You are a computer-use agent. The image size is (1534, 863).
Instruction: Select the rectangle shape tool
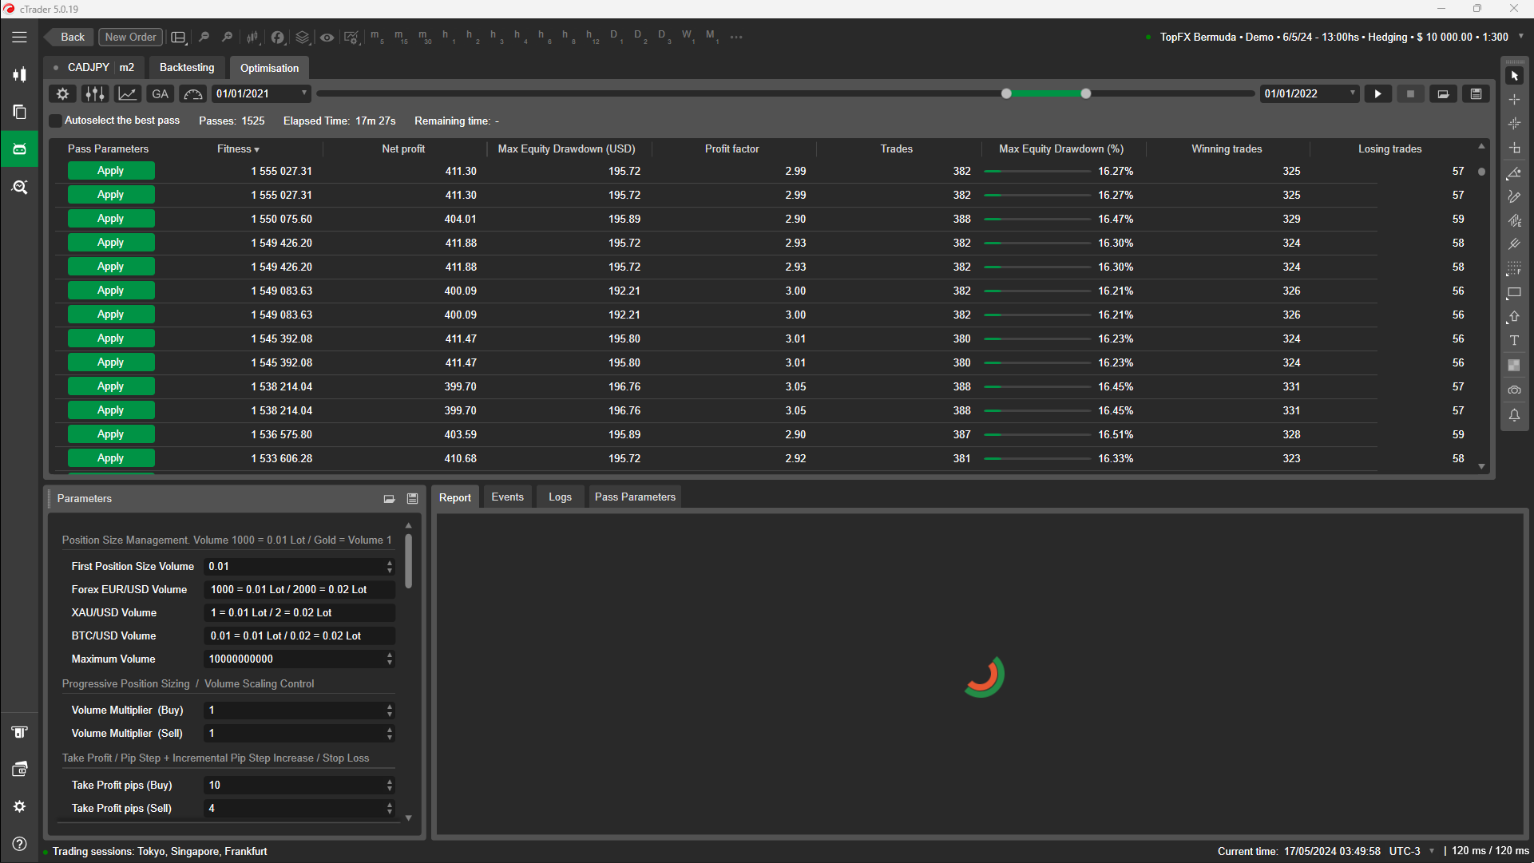1514,293
